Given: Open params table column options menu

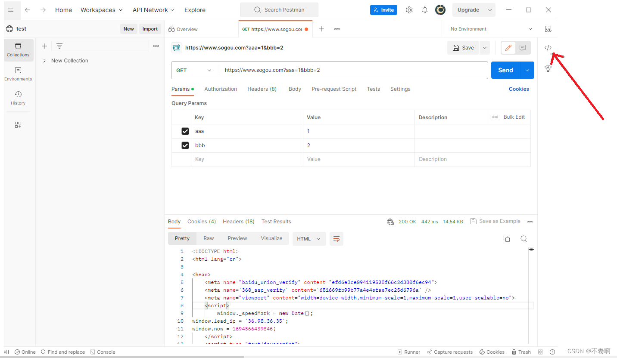Looking at the screenshot, I should (495, 117).
